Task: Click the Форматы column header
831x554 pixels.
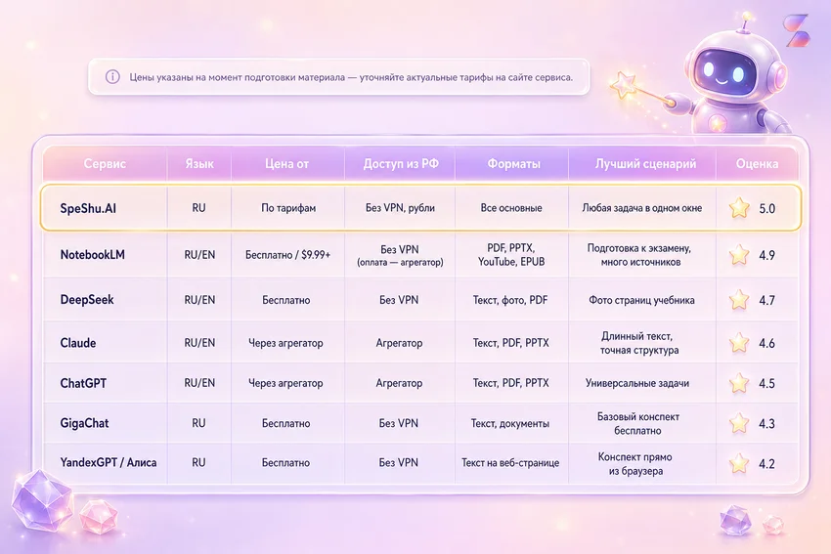Action: click(513, 163)
